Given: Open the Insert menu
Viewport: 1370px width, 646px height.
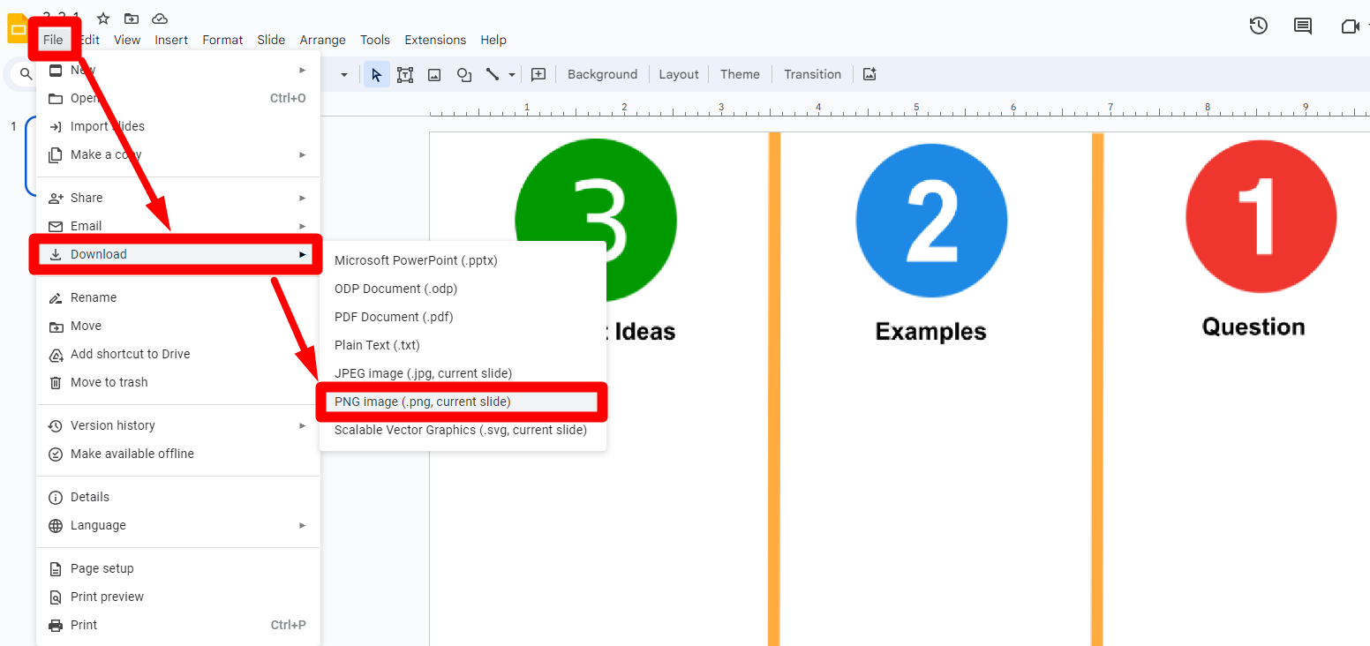Looking at the screenshot, I should 171,40.
